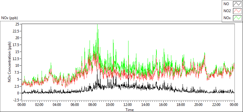
Task: Select the NO2 legend label
Action: point(227,11)
